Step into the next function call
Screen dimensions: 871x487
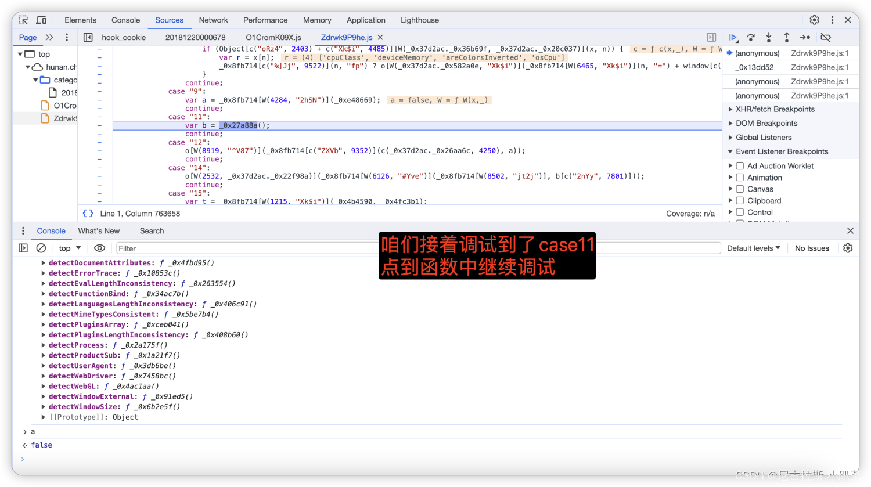768,37
